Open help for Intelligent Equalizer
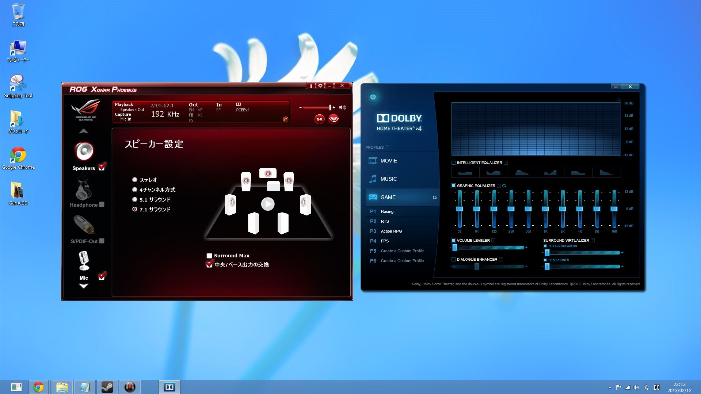Viewport: 701px width, 394px height. point(506,162)
